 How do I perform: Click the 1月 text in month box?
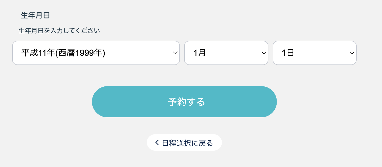point(199,53)
